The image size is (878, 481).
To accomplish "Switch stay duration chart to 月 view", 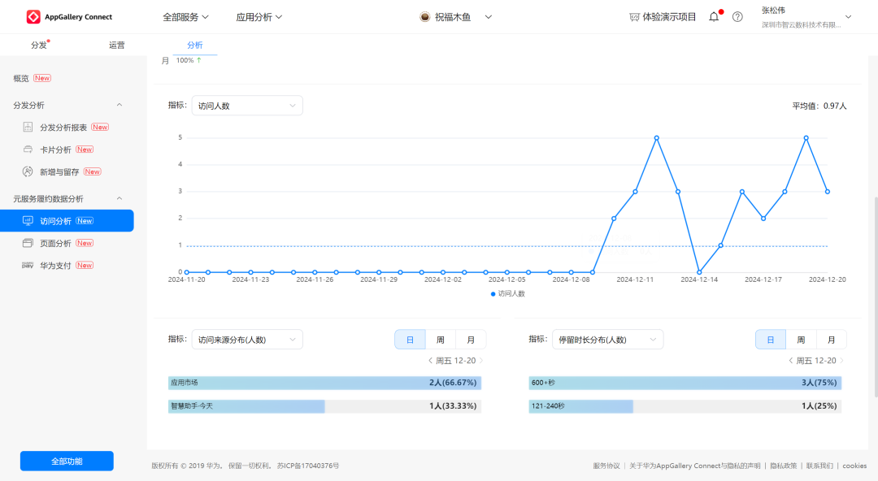I will pyautogui.click(x=831, y=339).
